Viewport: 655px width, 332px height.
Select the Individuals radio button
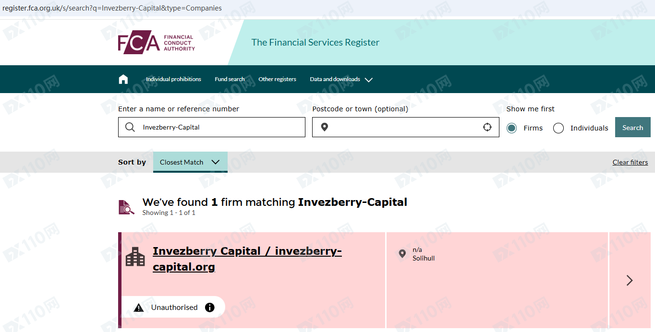click(x=558, y=128)
